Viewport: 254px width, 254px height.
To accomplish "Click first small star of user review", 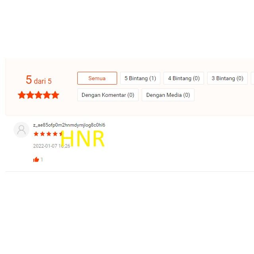I will tap(36, 134).
